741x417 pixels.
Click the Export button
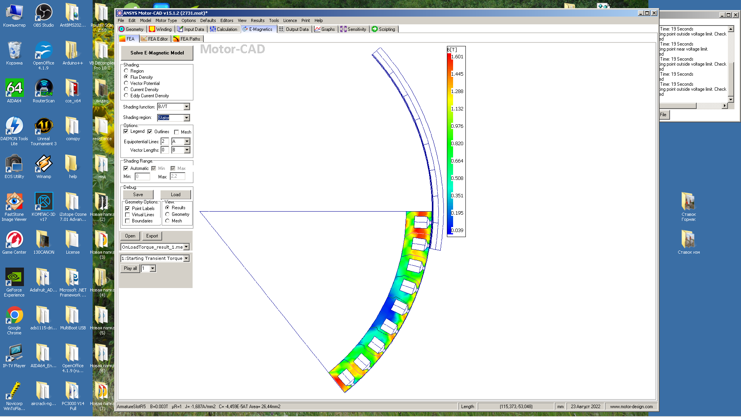152,236
